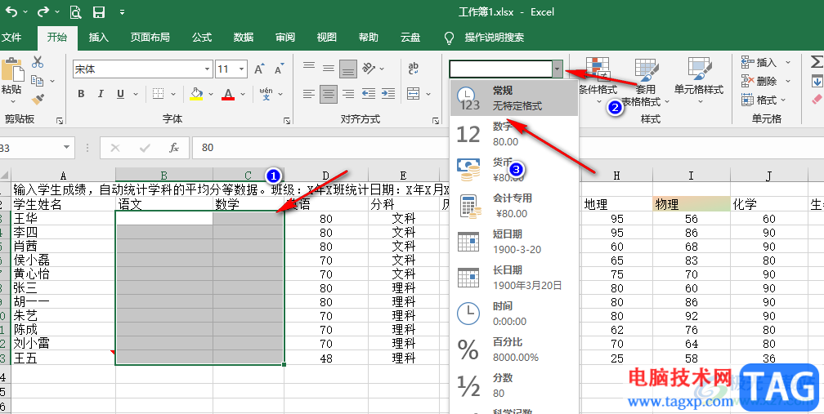Switch to the 公式 tab
The image size is (824, 414).
tap(202, 38)
